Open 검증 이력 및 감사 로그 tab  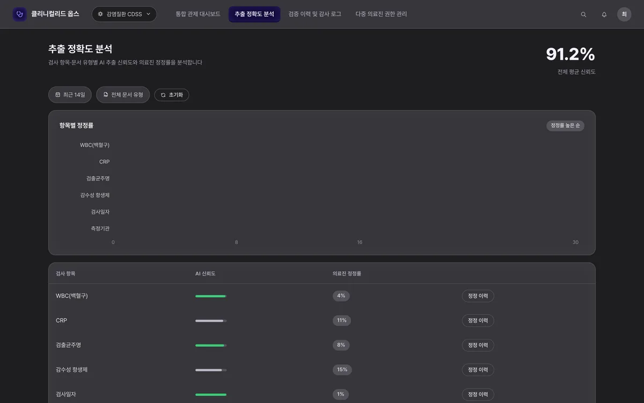click(x=314, y=14)
